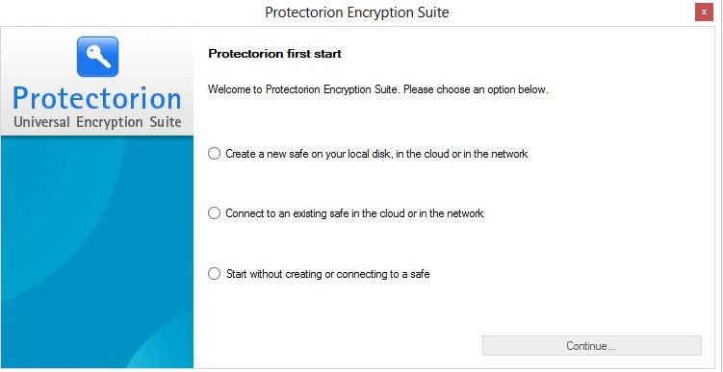Click the white key glyph inside the logo

98,56
